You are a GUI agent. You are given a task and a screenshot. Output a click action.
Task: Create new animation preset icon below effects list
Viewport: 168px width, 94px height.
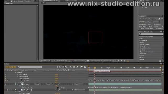(x=160, y=61)
